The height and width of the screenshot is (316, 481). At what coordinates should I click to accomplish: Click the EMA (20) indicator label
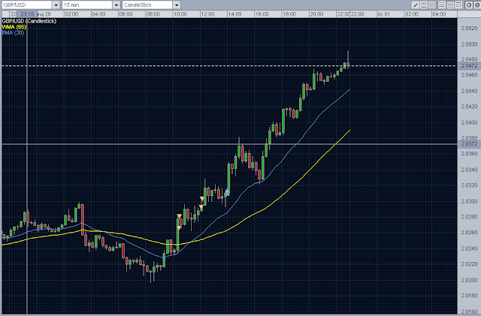pyautogui.click(x=13, y=32)
